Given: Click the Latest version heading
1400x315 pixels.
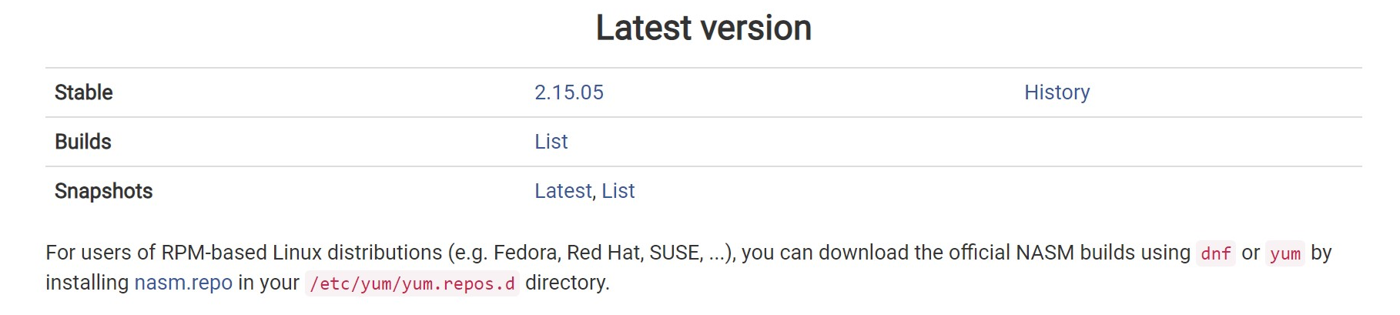Looking at the screenshot, I should point(704,28).
